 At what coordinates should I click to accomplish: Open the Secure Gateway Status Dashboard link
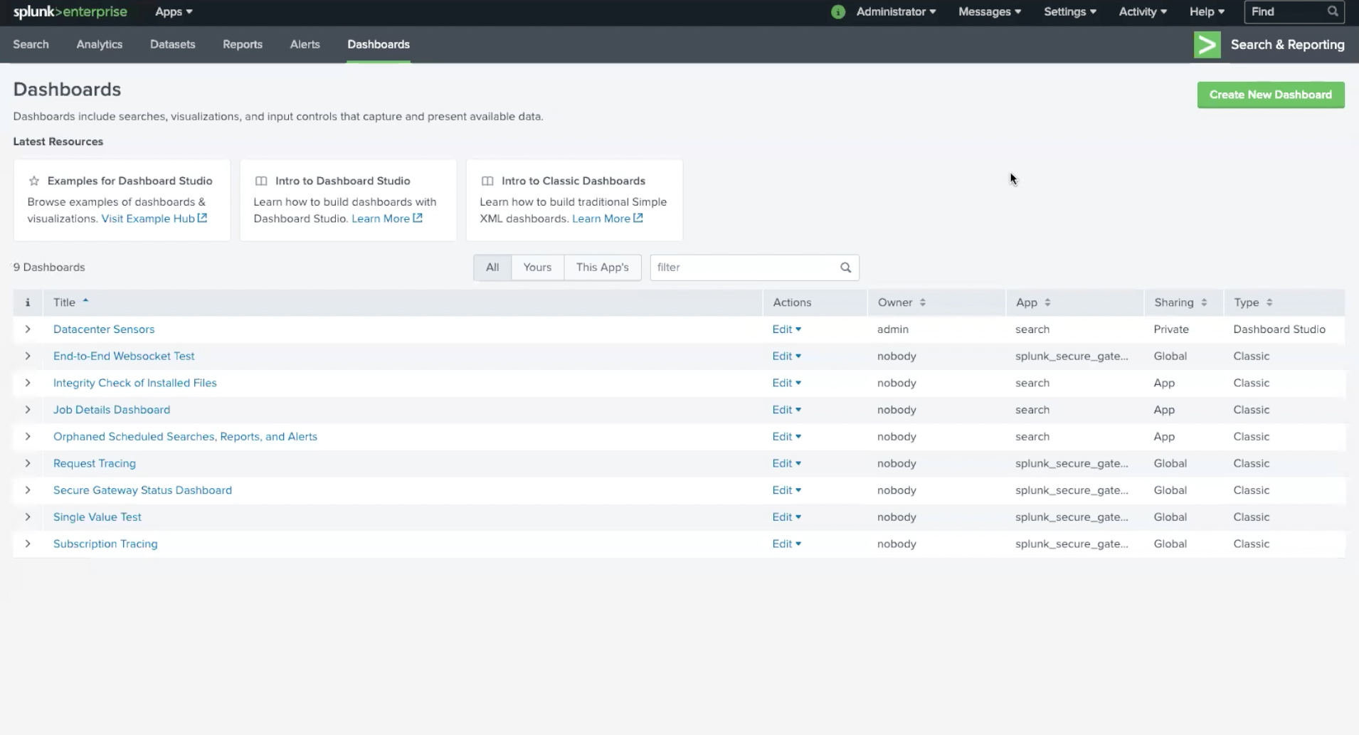[x=142, y=490]
